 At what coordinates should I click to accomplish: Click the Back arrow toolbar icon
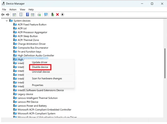(x=3, y=15)
